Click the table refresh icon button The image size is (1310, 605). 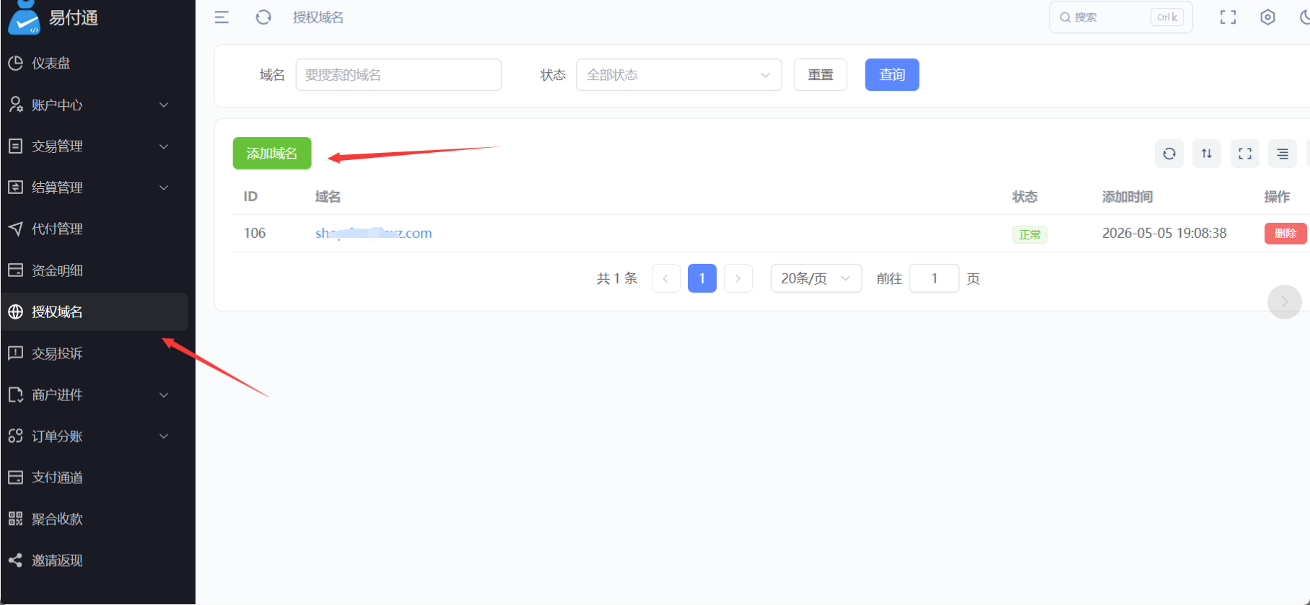pyautogui.click(x=1169, y=154)
